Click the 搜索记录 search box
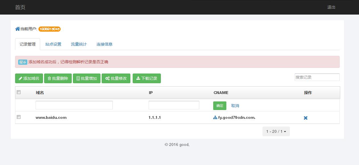The height and width of the screenshot is (165, 359). 317,77
